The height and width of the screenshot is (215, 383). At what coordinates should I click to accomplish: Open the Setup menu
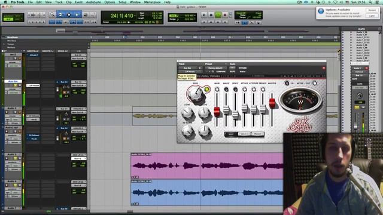(x=122, y=2)
